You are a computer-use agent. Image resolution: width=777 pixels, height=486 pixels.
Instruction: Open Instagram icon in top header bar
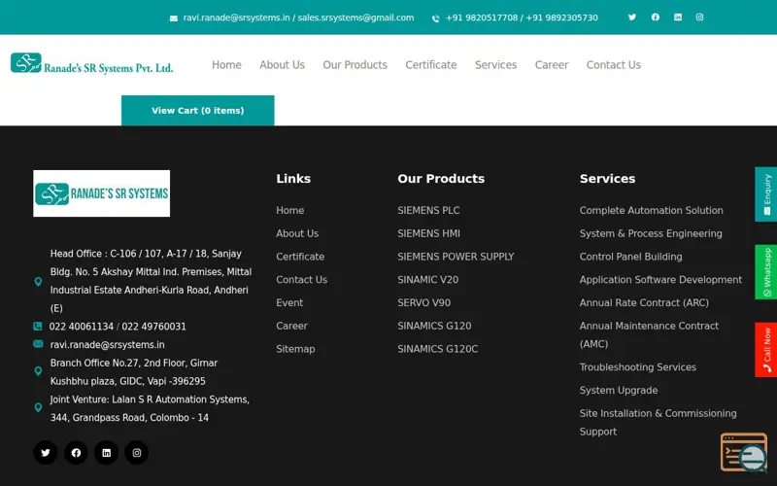(x=699, y=17)
